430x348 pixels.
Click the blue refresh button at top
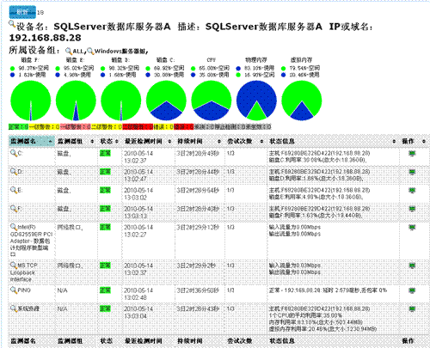click(22, 12)
